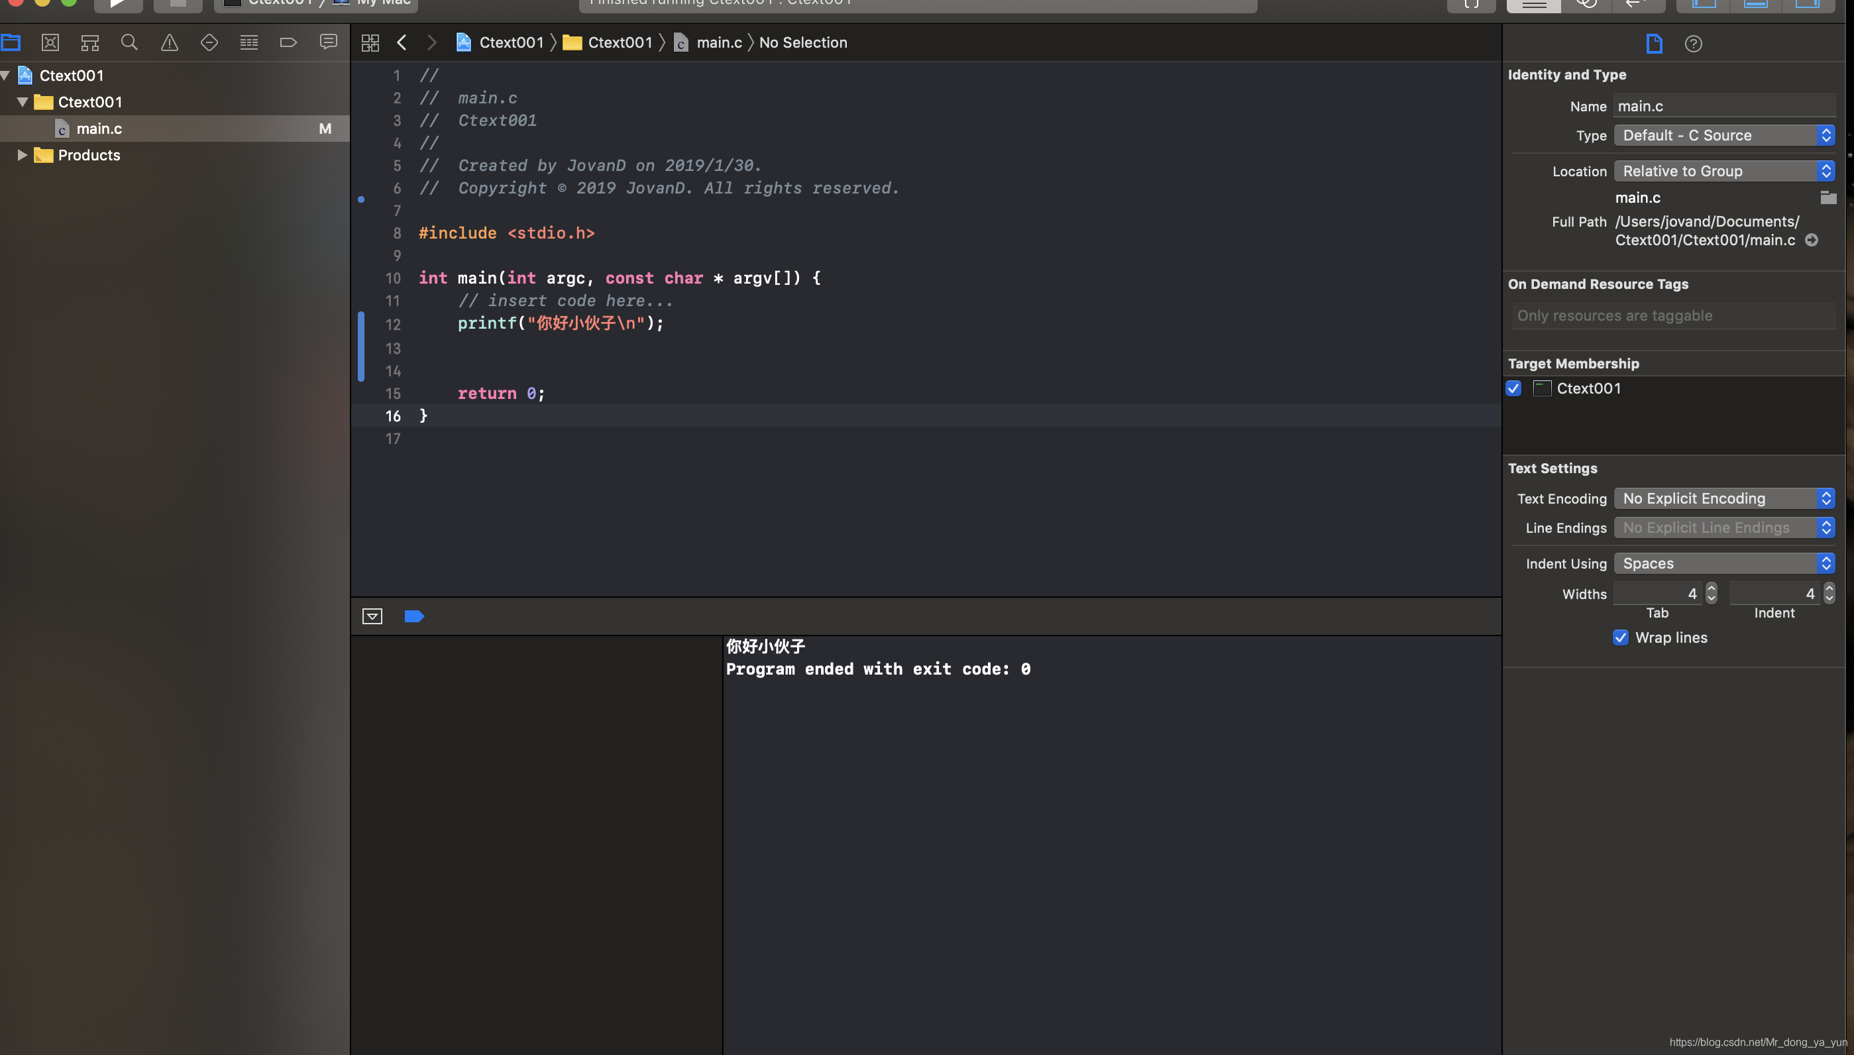Open the Source Control navigator

tap(50, 43)
